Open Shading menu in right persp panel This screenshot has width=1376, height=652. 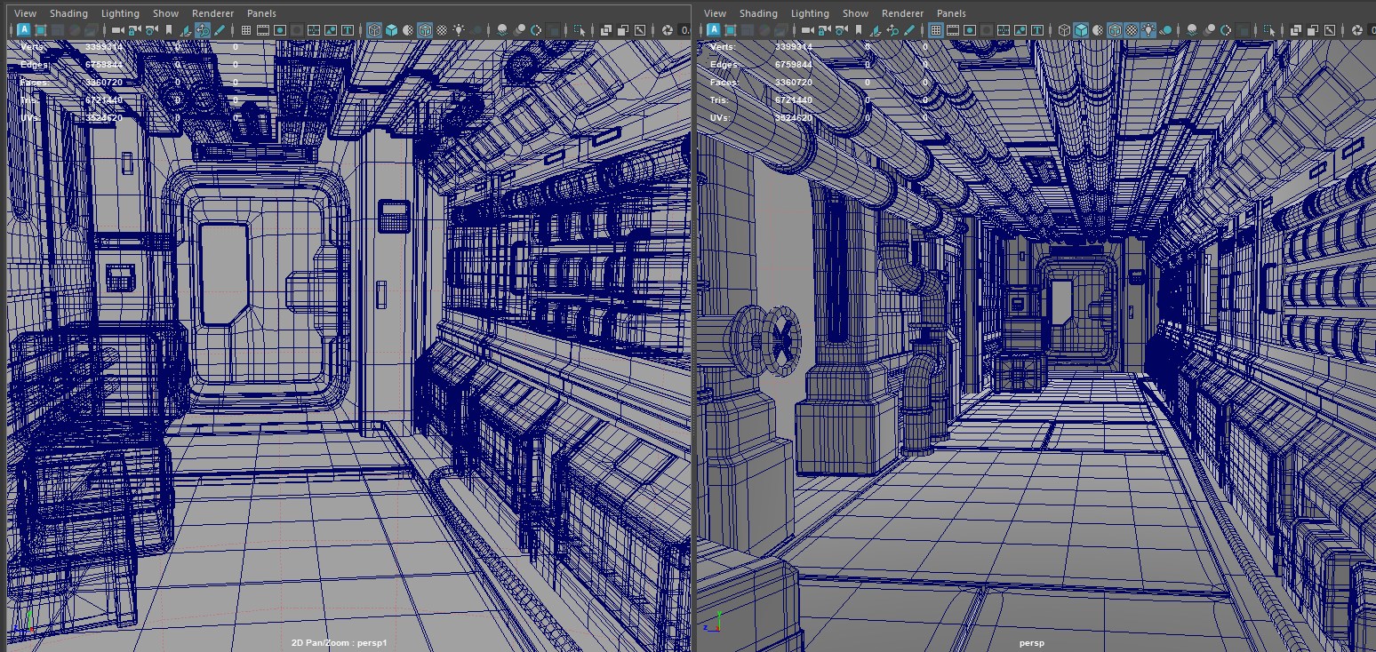click(758, 13)
